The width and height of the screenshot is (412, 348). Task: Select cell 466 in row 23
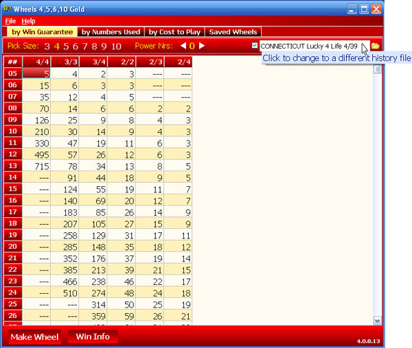click(x=65, y=281)
